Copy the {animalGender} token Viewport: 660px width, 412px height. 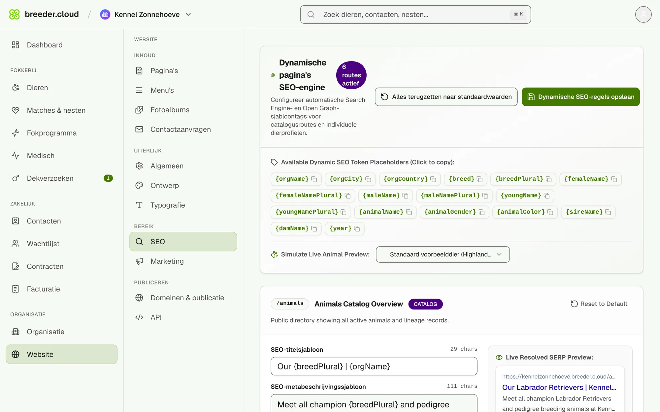(x=454, y=212)
